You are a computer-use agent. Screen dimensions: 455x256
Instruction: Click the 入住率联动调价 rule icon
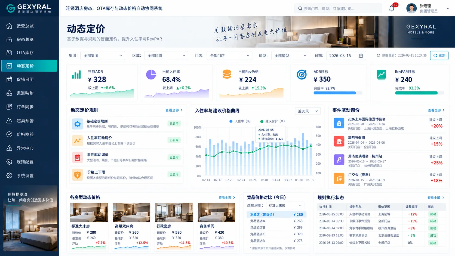[77, 141]
